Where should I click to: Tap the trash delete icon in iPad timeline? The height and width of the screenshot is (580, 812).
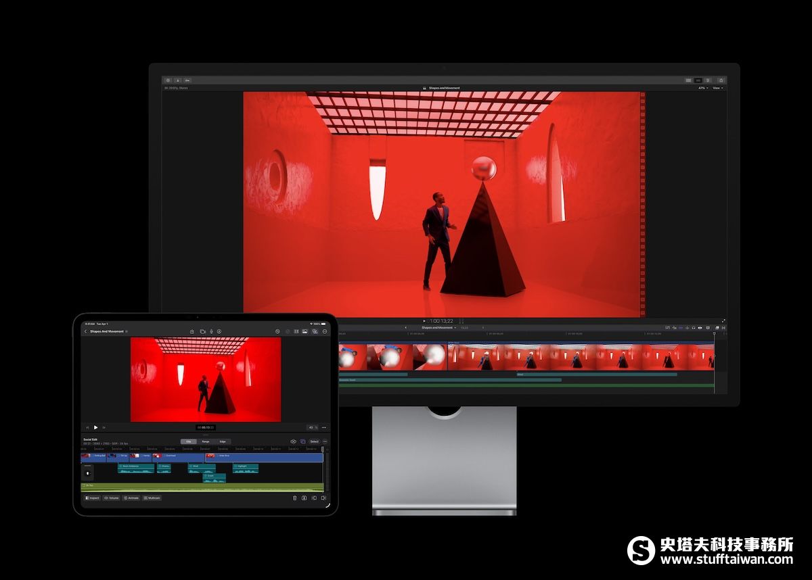tap(294, 498)
